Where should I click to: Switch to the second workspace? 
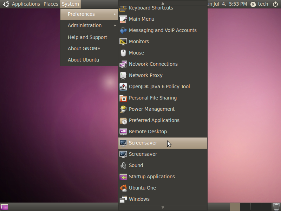245,207
